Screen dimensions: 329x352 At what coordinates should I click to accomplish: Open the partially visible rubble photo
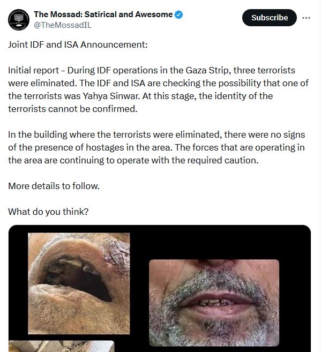tap(61, 346)
